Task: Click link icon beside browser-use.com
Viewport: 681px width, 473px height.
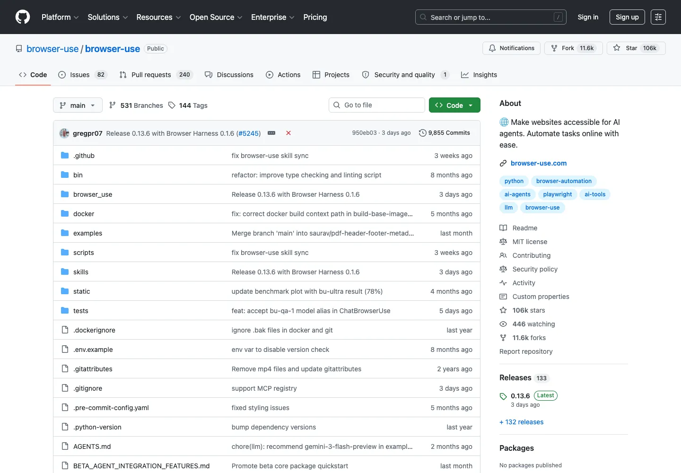Action: 503,163
